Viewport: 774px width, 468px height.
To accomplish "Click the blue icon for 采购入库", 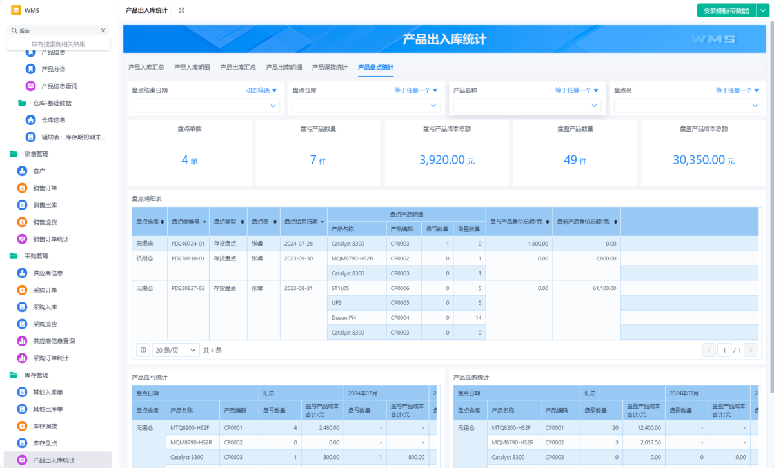I will (22, 307).
